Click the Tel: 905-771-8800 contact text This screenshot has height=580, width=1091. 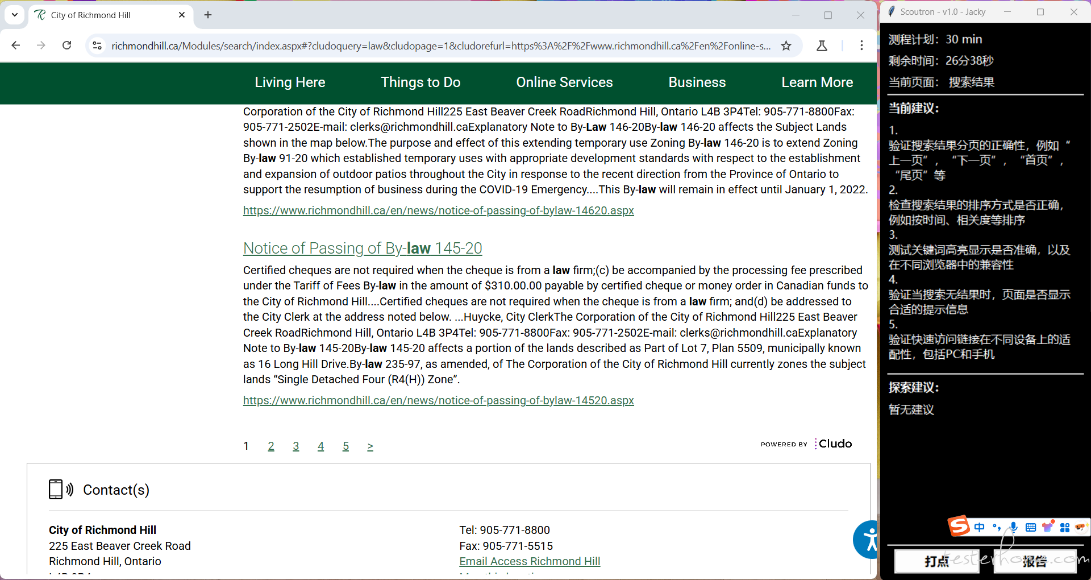(x=505, y=530)
